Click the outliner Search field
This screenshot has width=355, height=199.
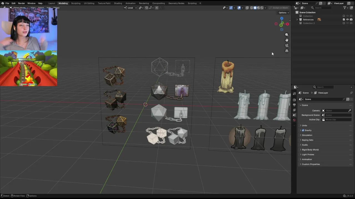tap(321, 8)
